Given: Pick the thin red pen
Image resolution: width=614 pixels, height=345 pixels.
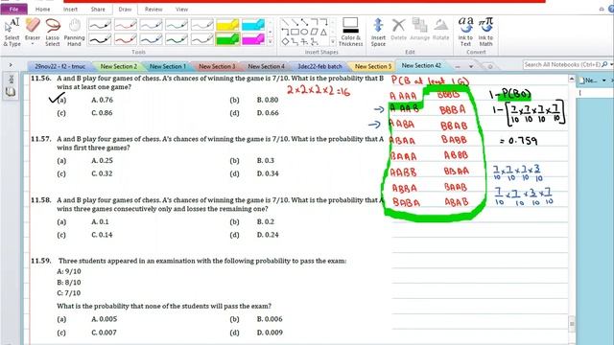Looking at the screenshot, I should pyautogui.click(x=126, y=25).
